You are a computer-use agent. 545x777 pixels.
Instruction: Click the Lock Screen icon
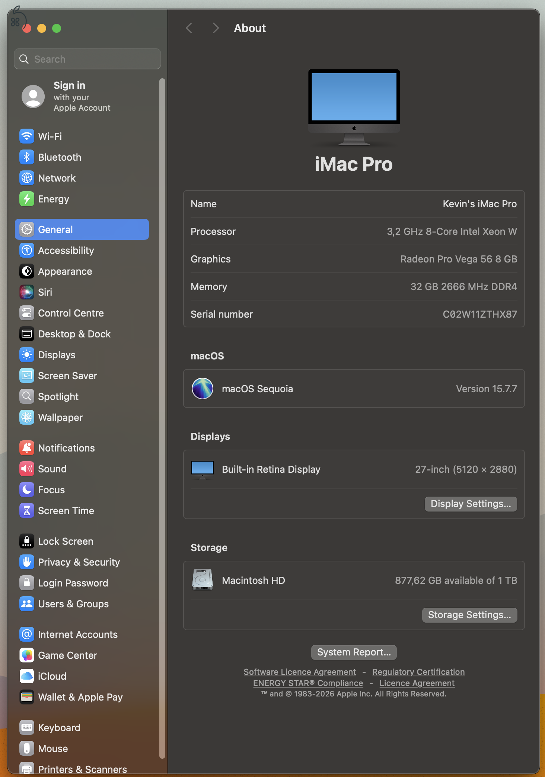tap(27, 541)
